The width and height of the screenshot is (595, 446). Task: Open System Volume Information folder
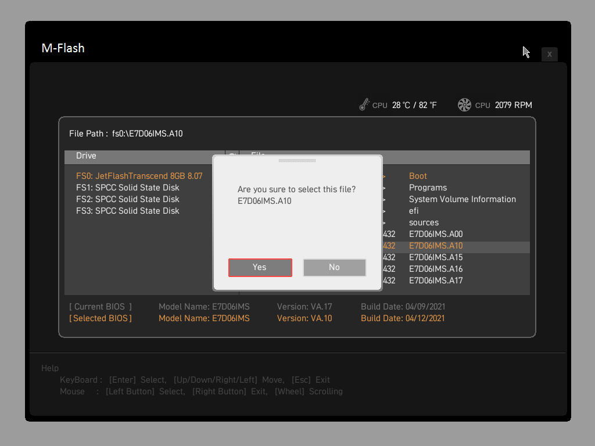[462, 199]
